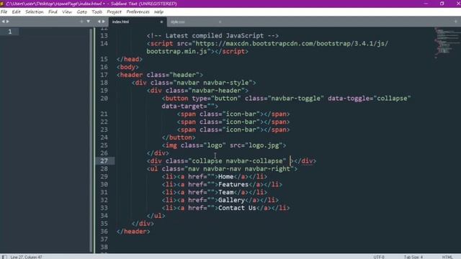Open HTML syntax selector
Image resolution: width=461 pixels, height=259 pixels.
pos(447,257)
